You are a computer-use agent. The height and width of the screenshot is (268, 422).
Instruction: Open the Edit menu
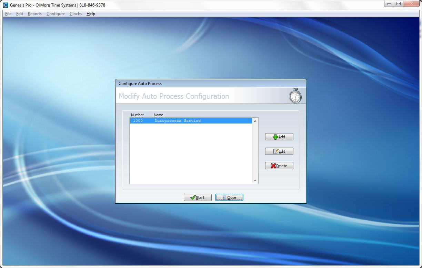pos(19,14)
